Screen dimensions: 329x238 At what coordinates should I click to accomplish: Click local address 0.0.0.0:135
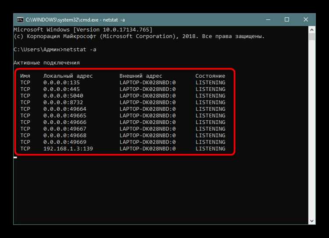pyautogui.click(x=61, y=83)
